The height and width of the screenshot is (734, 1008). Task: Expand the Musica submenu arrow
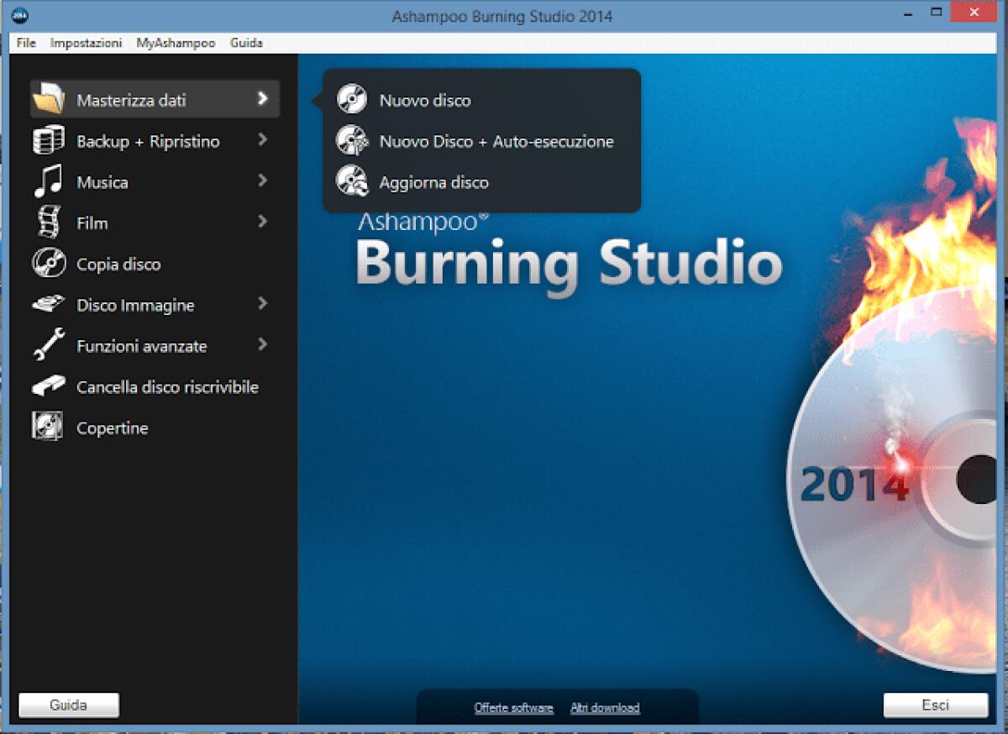click(263, 181)
